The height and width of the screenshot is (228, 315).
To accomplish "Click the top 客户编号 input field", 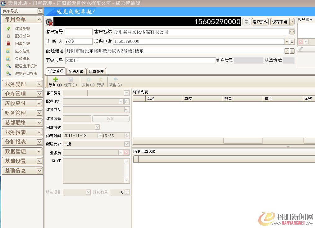I will coord(79,32).
